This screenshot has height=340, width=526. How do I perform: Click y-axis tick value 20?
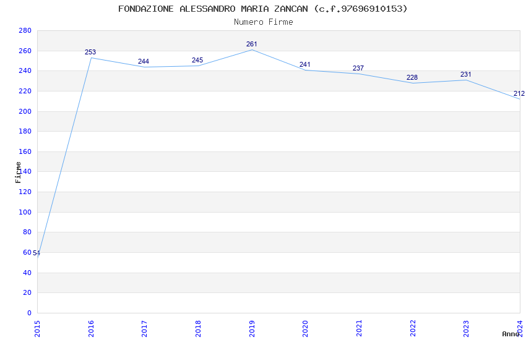click(x=27, y=293)
